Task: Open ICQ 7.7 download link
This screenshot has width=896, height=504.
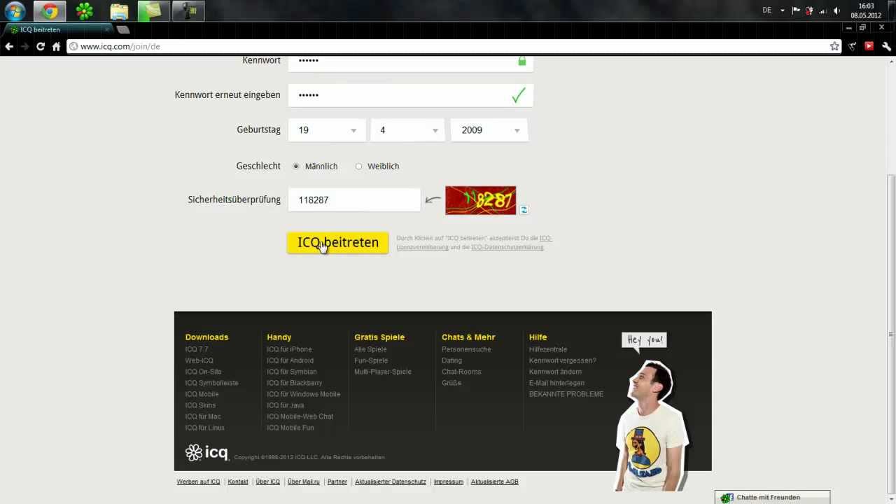Action: coord(197,349)
